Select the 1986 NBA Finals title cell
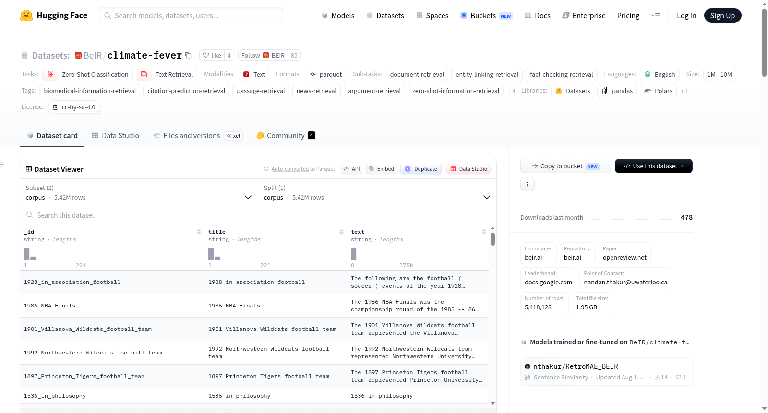The height and width of the screenshot is (413, 768). [276, 306]
